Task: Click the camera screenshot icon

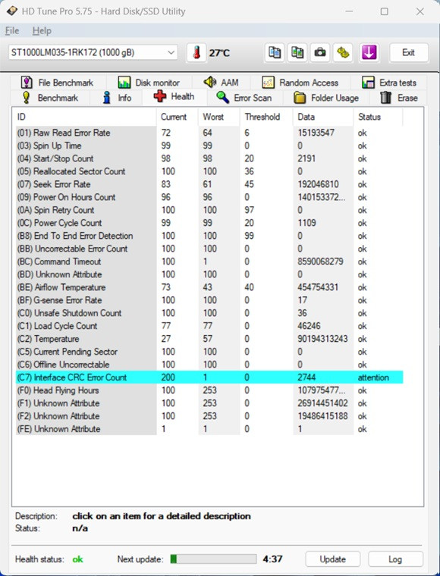Action: point(320,53)
